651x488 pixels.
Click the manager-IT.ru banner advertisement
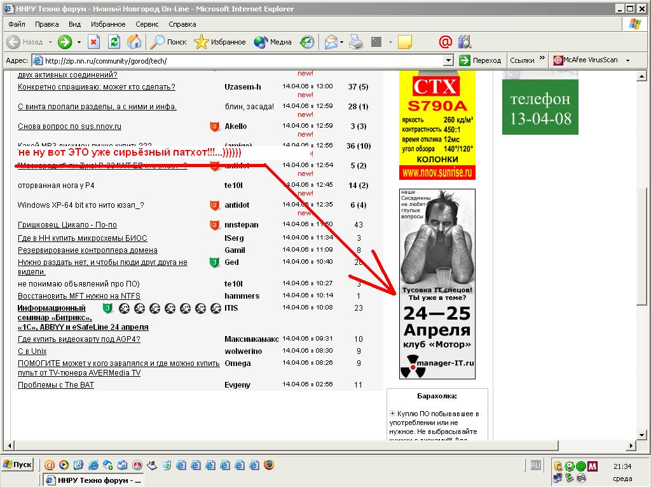(437, 284)
